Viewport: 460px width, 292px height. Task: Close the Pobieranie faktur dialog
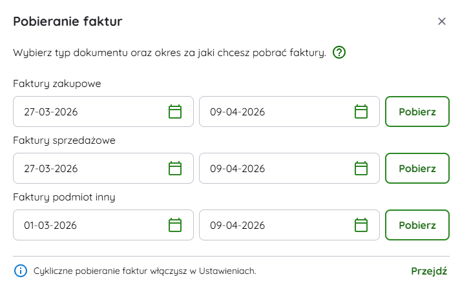point(442,21)
